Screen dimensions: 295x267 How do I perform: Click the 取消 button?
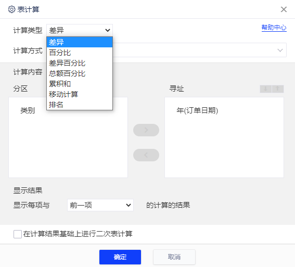point(174,257)
